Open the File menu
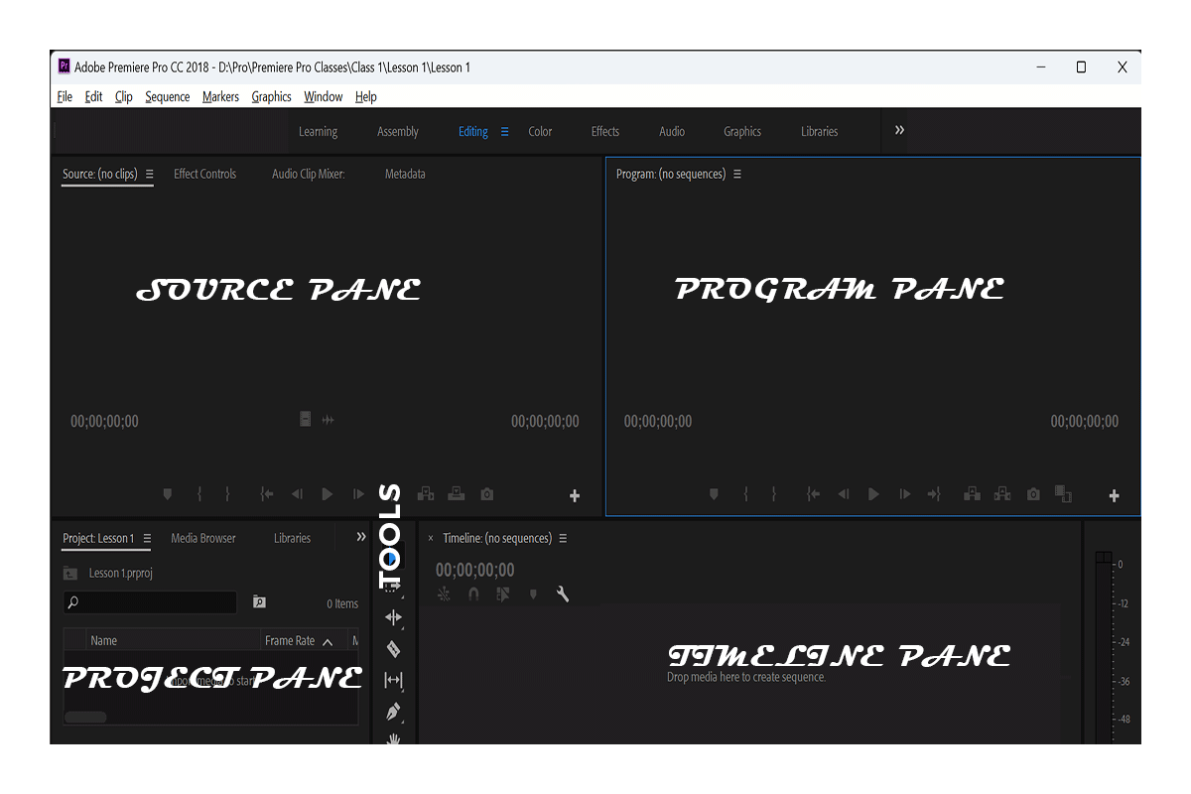The image size is (1191, 794). [65, 96]
